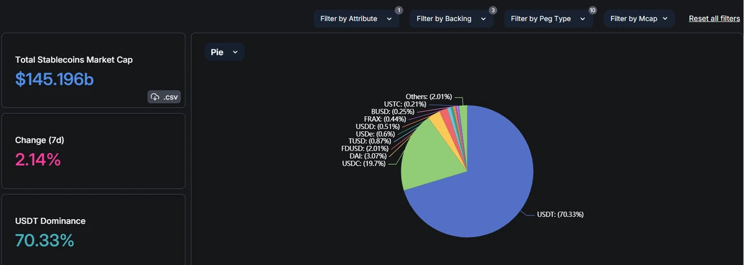Change chart type from Pie dropdown
Screen dimensions: 744x265
click(x=224, y=52)
